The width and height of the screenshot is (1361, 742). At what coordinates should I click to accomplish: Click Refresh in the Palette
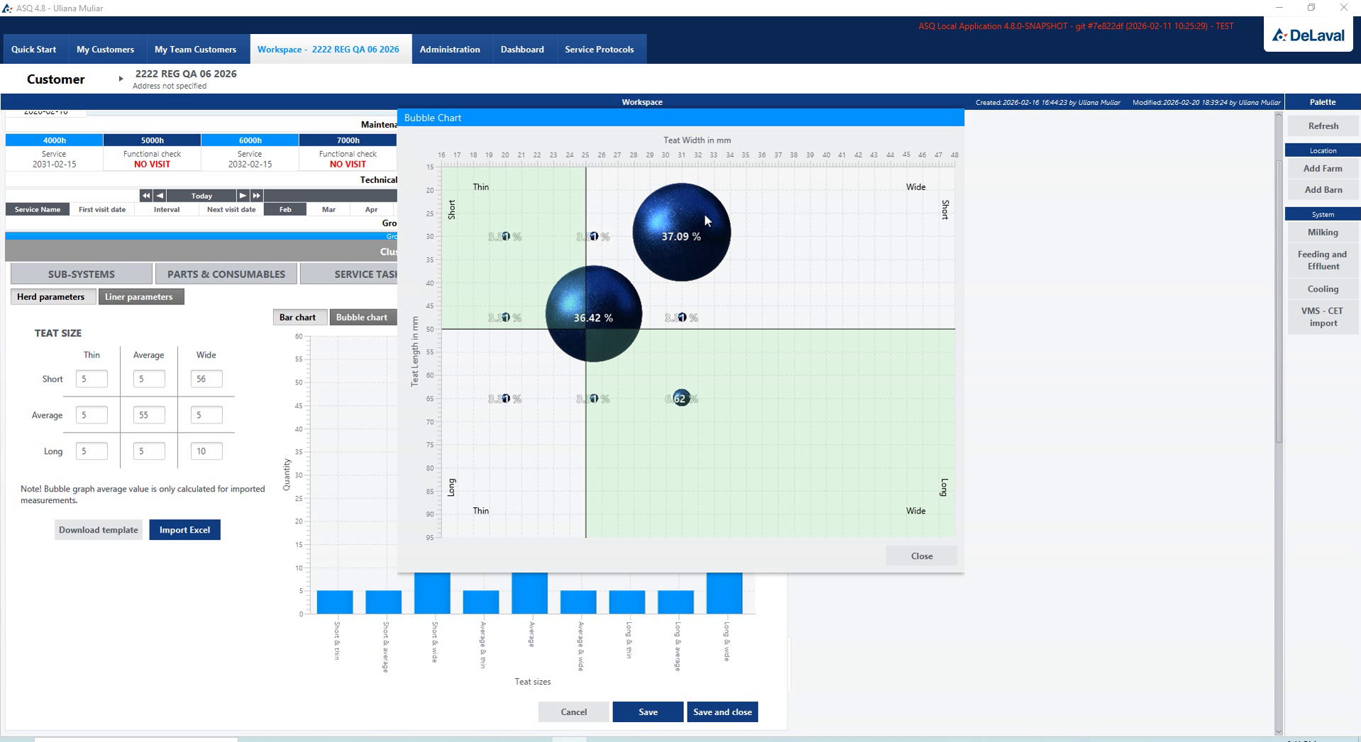tap(1323, 126)
